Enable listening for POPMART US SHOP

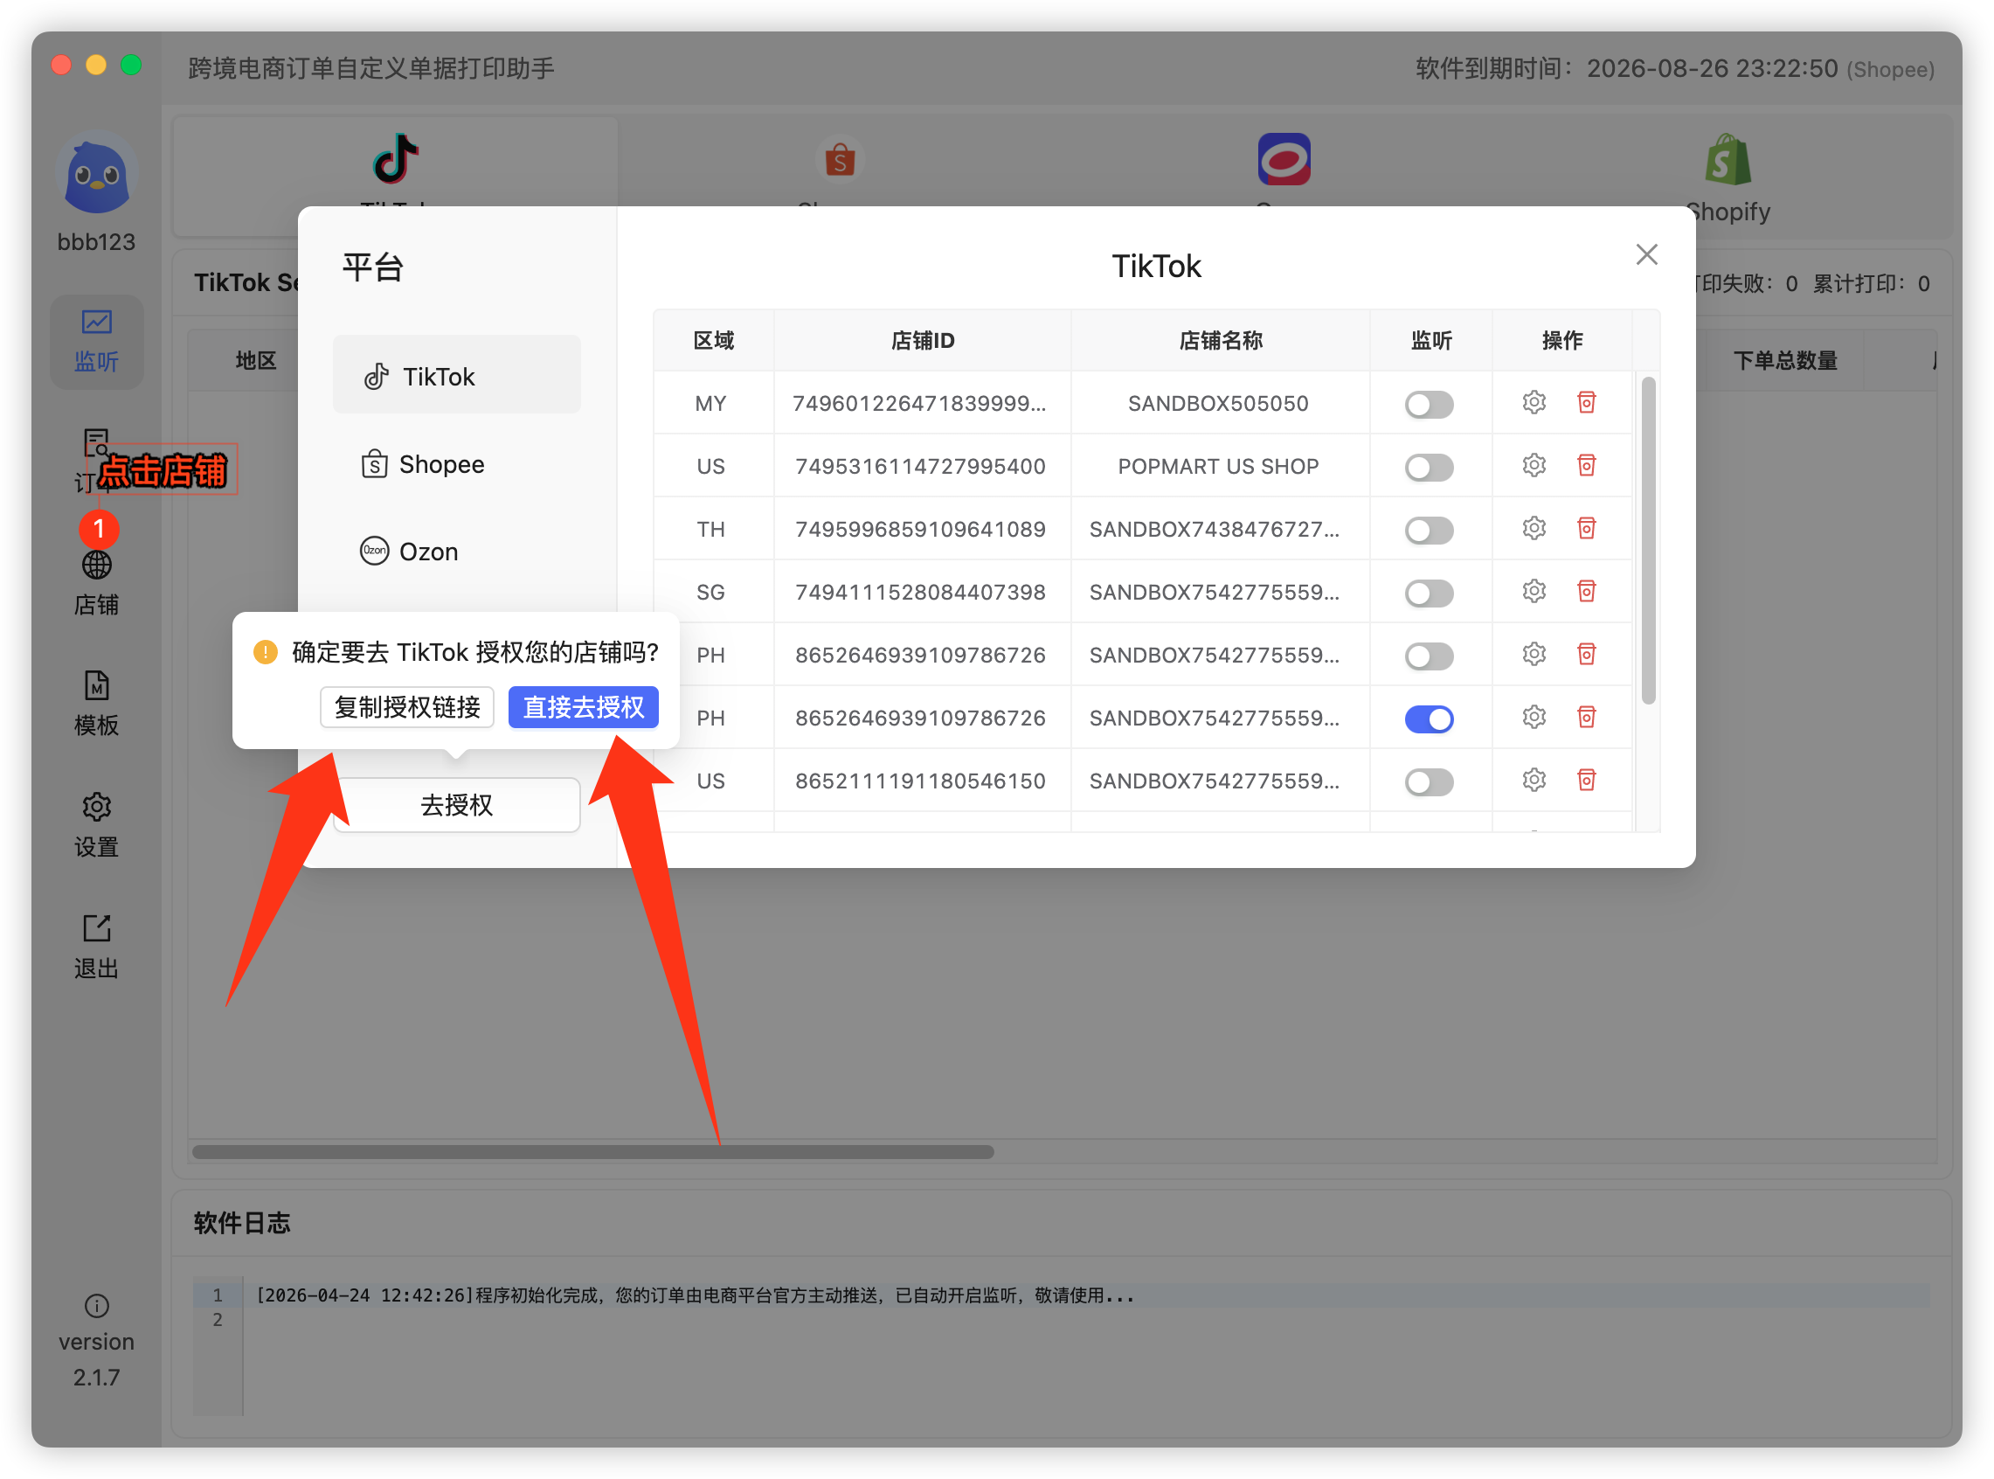1430,468
